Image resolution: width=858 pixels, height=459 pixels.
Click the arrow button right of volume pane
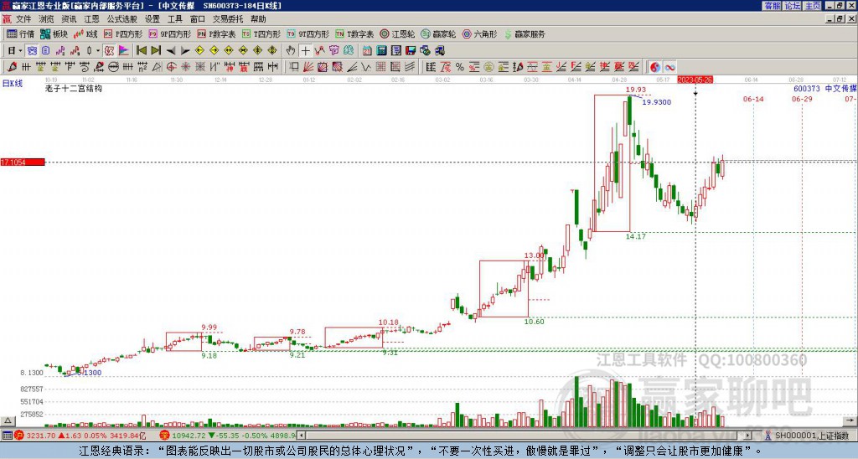850,420
